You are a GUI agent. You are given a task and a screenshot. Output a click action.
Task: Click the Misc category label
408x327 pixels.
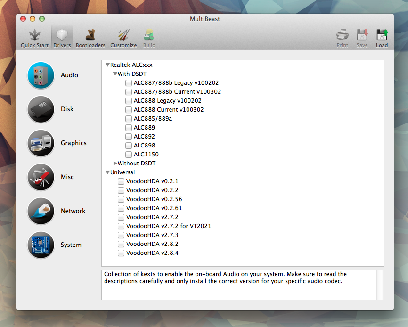click(67, 177)
